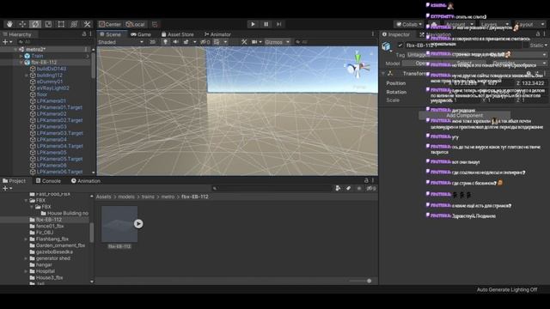Open Shaded draw mode dropdown

click(x=120, y=42)
